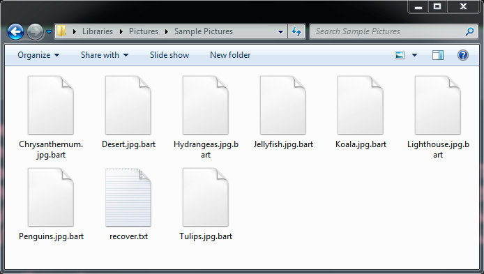Toggle the preview pane button
484x274 pixels.
438,55
